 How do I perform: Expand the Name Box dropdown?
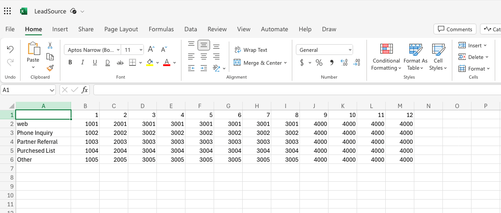click(52, 90)
